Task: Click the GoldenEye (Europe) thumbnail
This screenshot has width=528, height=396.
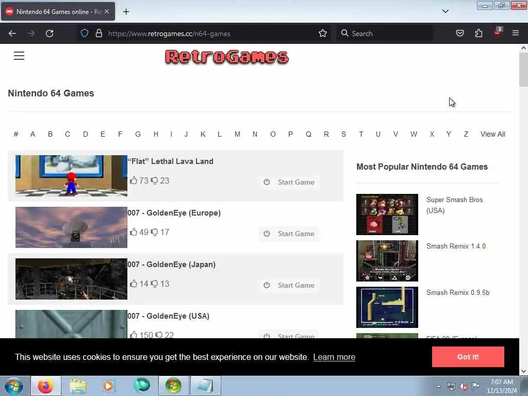Action: (71, 227)
